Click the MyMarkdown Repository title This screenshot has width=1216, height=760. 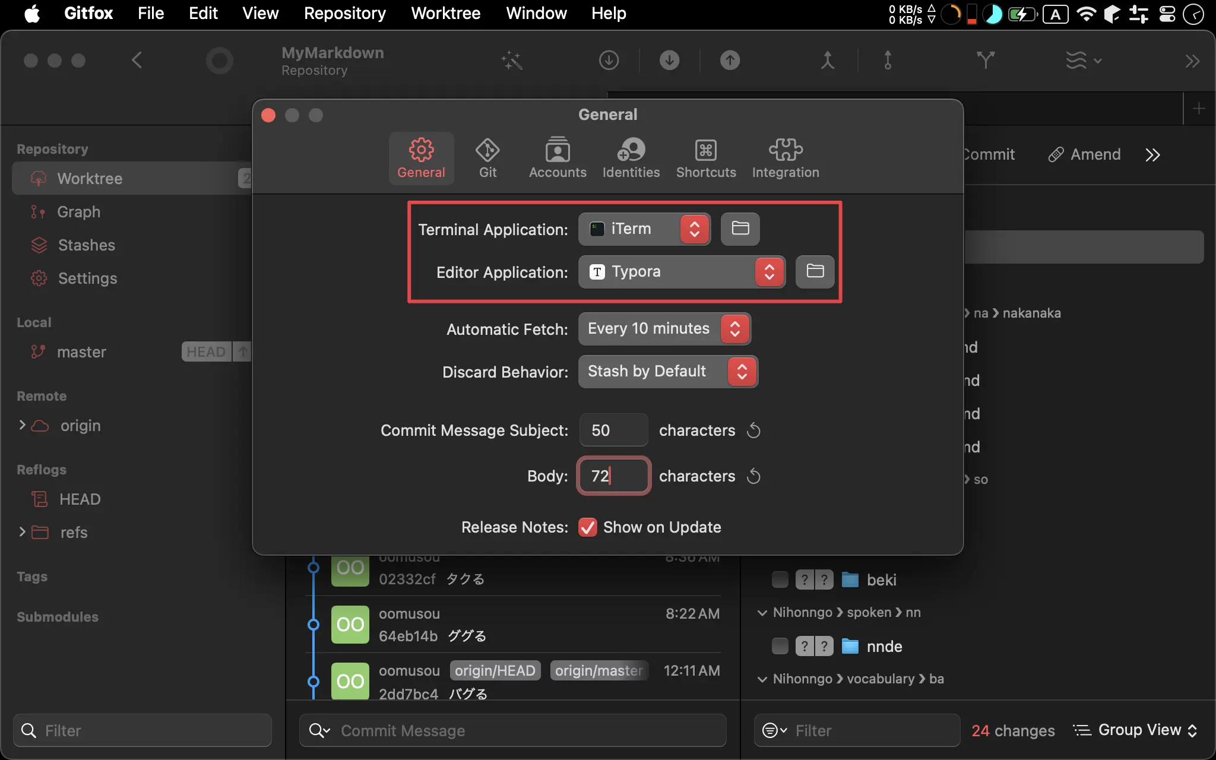point(332,61)
